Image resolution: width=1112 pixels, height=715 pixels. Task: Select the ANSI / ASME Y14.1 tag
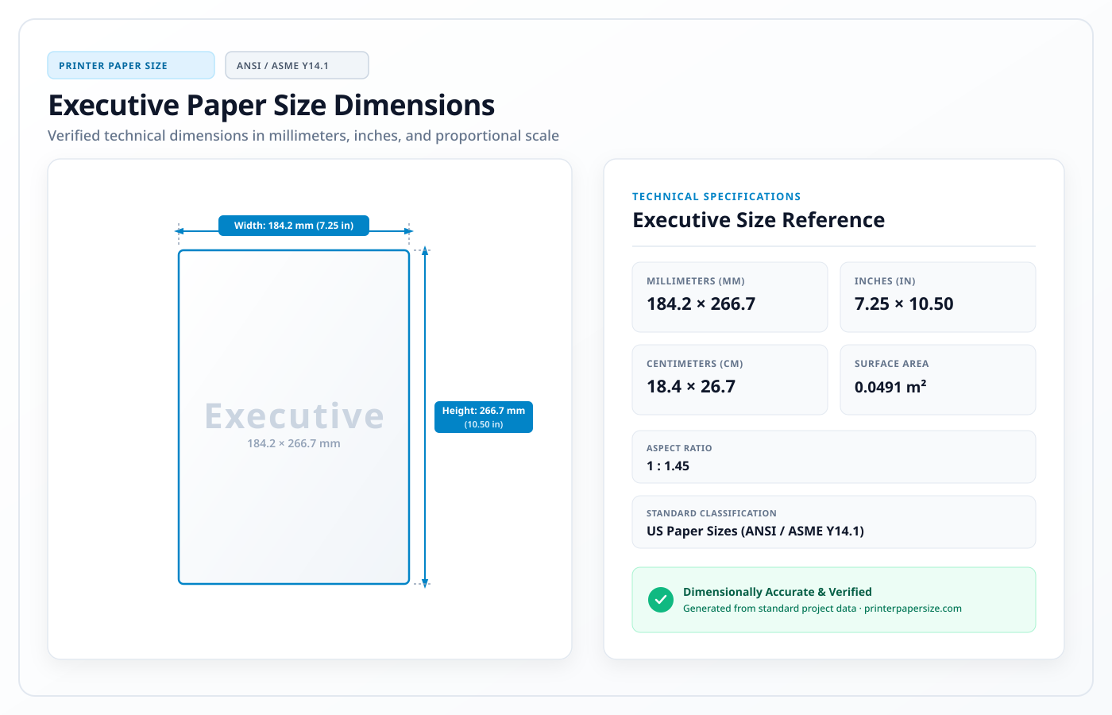pos(297,65)
